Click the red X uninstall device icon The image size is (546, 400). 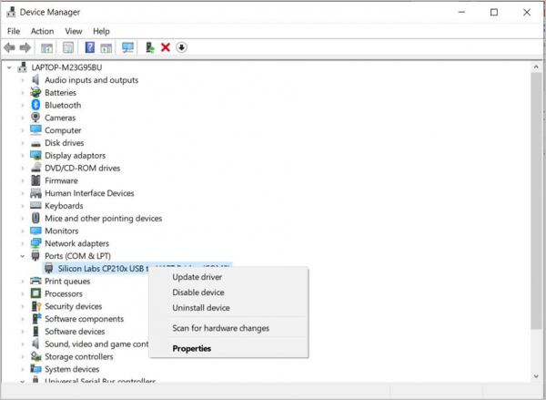click(166, 47)
